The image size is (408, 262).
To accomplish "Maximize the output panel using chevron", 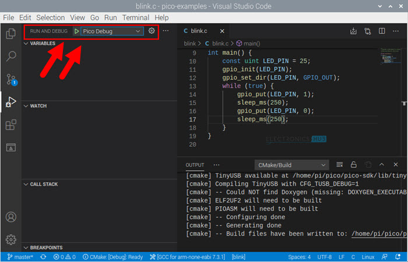I will pos(382,165).
